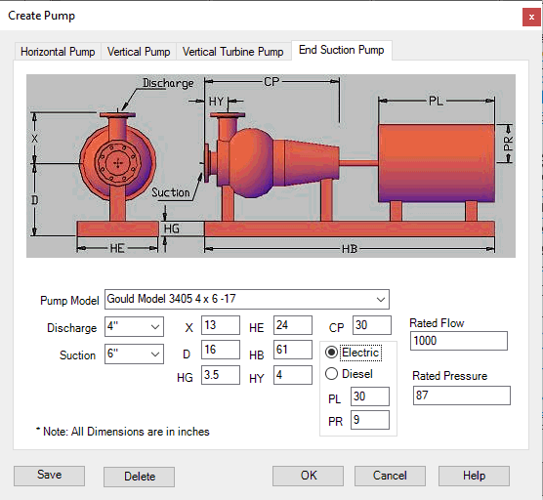The width and height of the screenshot is (543, 500).
Task: Open Help for Create Pump
Action: point(474,477)
